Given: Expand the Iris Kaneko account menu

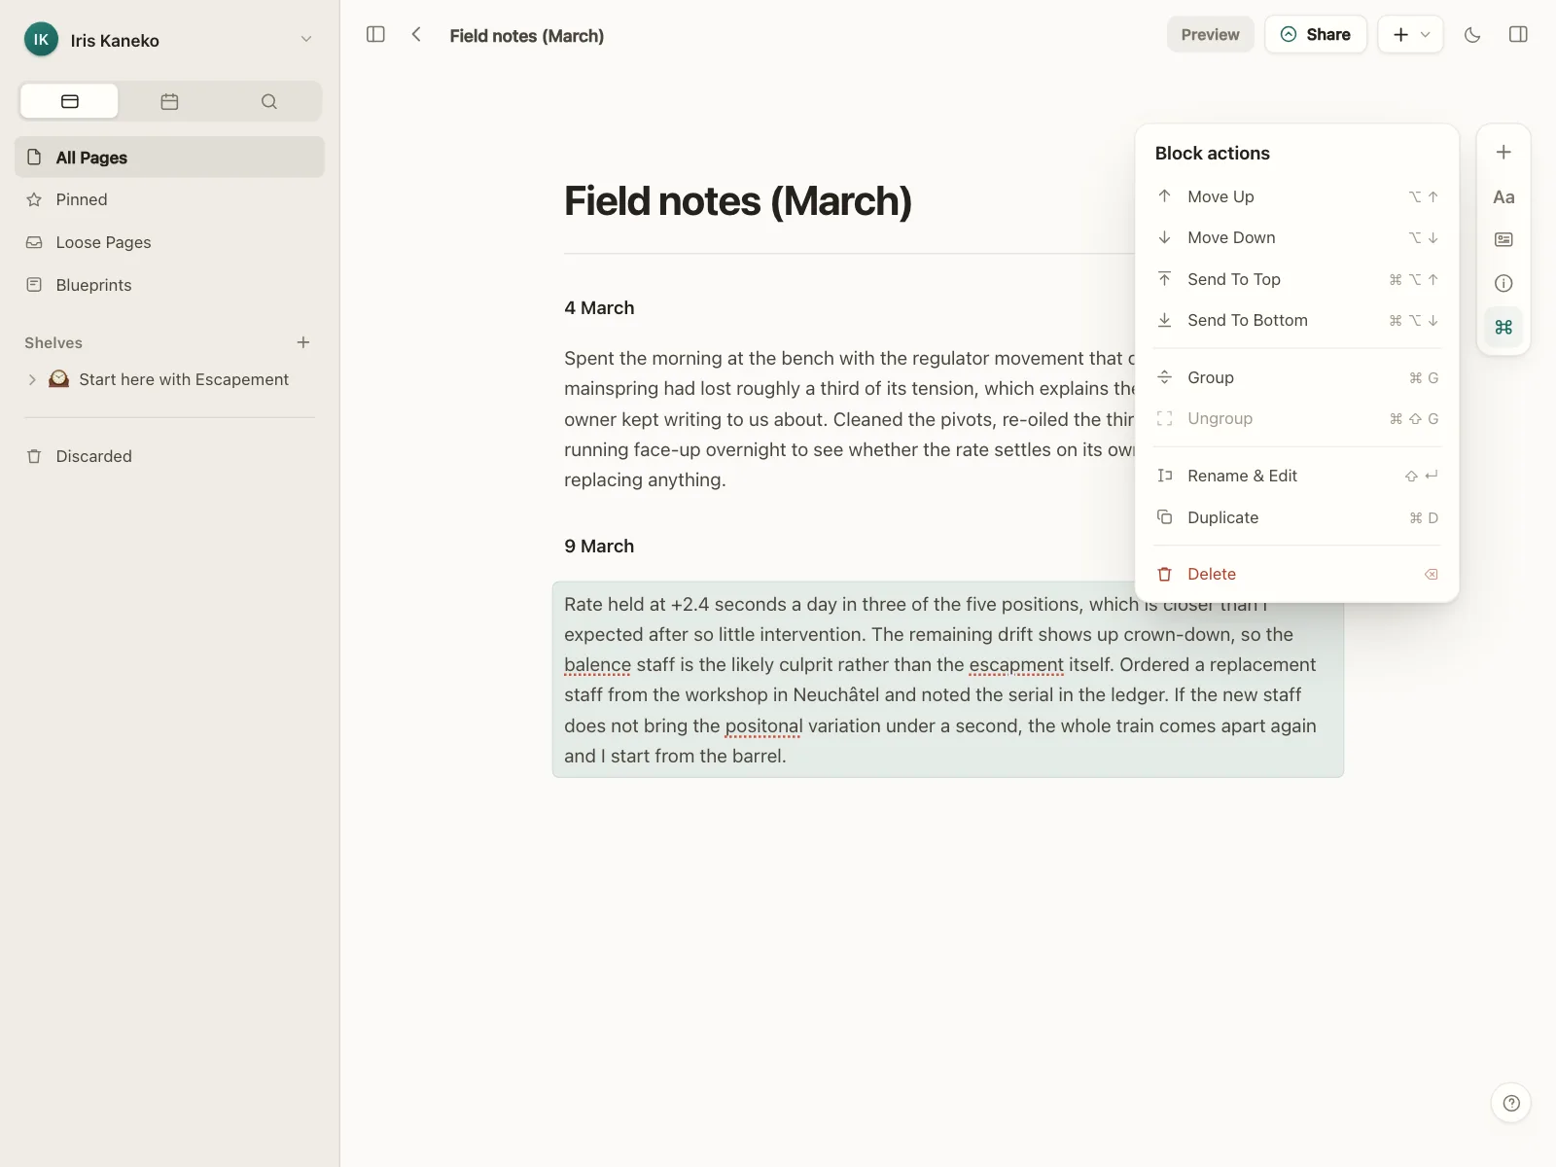Looking at the screenshot, I should (306, 40).
